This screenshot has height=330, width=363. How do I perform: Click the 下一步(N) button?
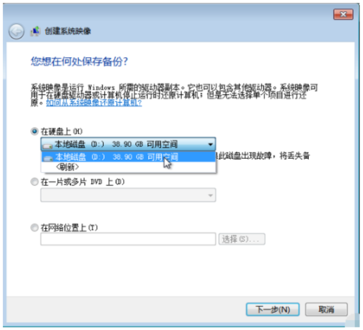pyautogui.click(x=273, y=309)
